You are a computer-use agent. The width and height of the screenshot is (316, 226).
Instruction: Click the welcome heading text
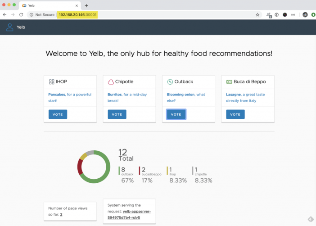(159, 54)
